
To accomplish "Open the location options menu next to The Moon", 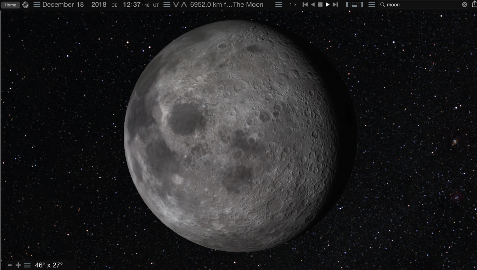I will tap(279, 5).
